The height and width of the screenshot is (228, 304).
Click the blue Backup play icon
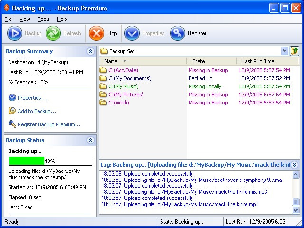pyautogui.click(x=15, y=33)
